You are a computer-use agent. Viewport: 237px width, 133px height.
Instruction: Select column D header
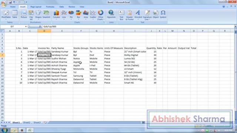click(44, 31)
